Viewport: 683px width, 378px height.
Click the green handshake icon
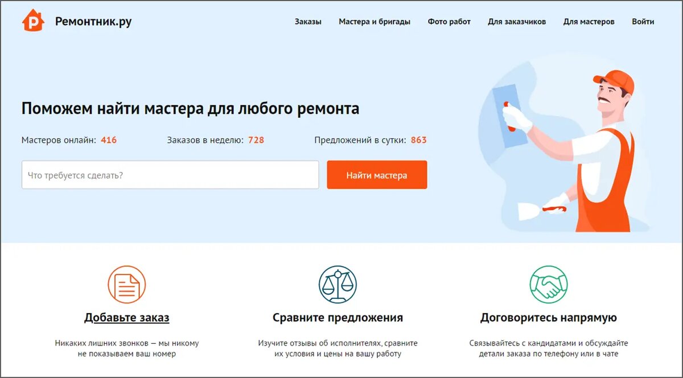click(x=549, y=284)
